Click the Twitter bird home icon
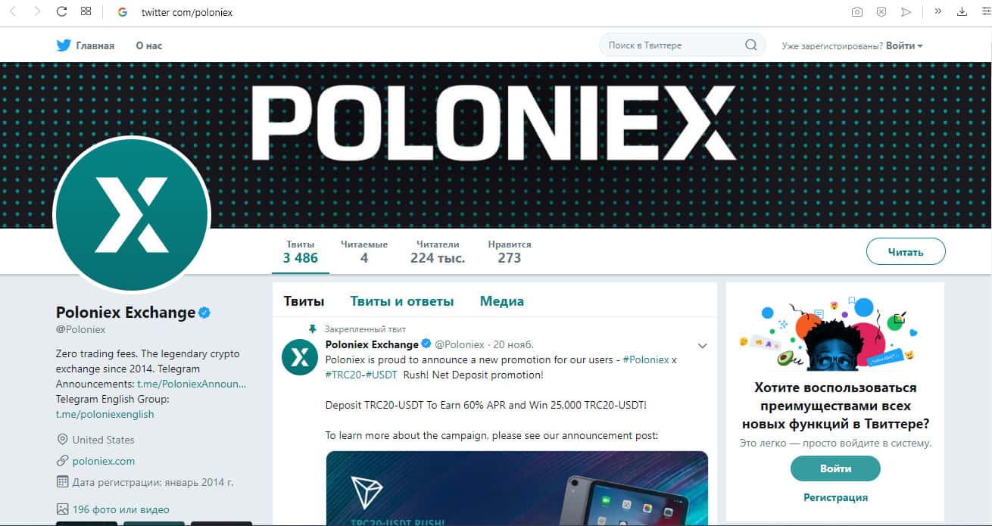 coord(64,45)
